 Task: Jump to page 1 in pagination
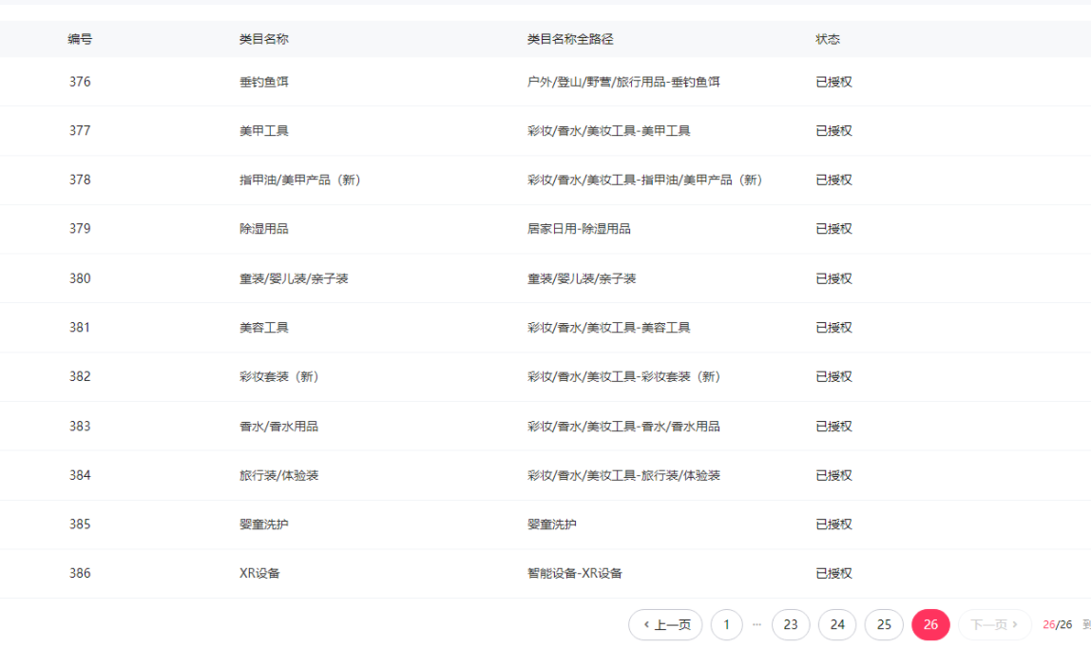(726, 624)
